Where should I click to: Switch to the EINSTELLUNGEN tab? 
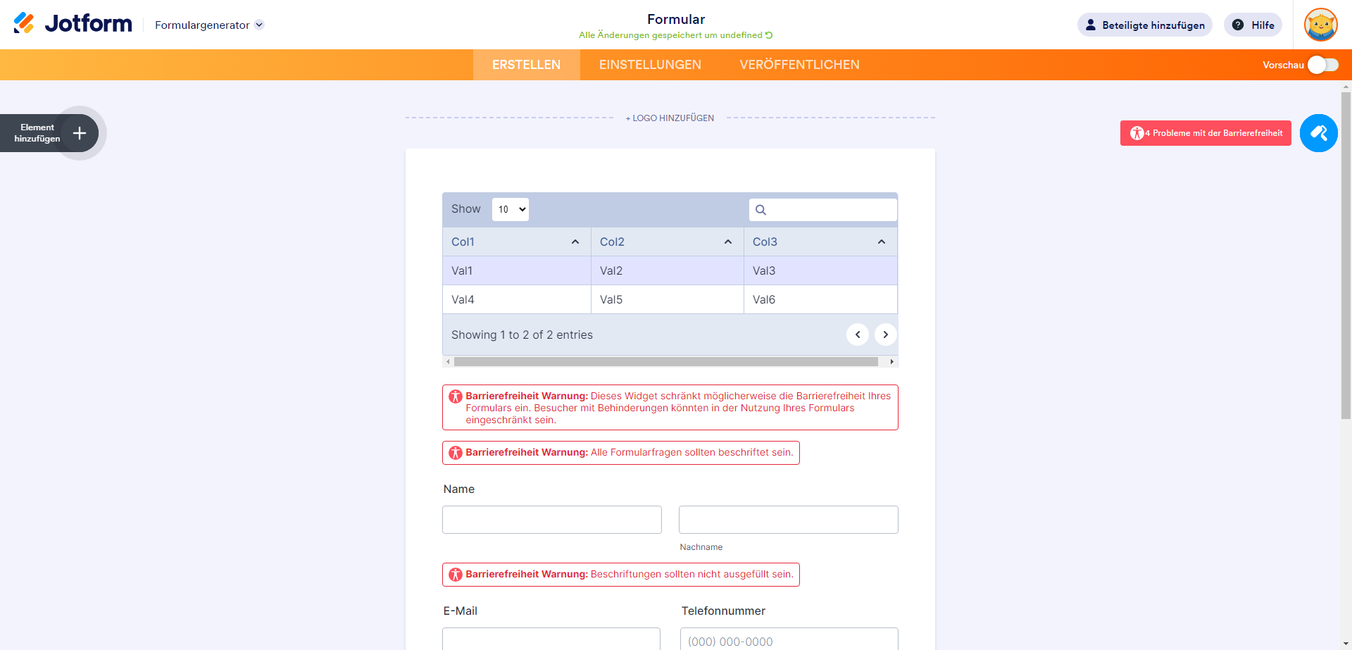click(x=650, y=65)
